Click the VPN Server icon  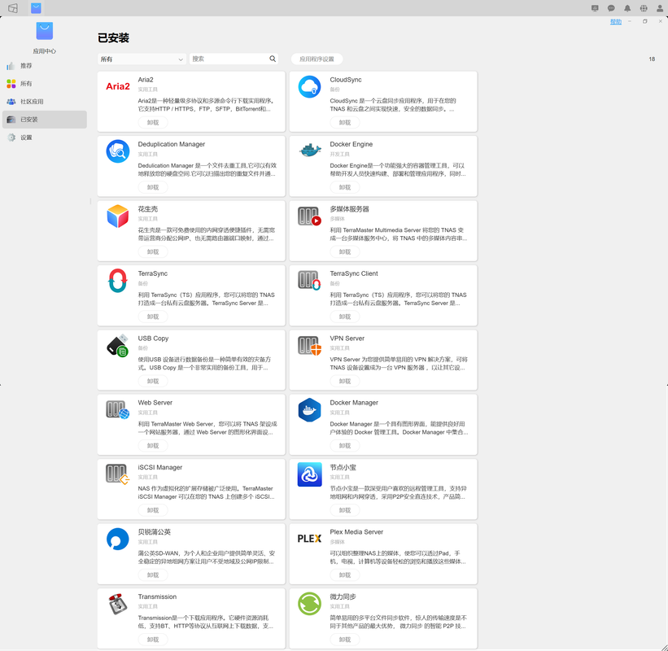tap(309, 346)
